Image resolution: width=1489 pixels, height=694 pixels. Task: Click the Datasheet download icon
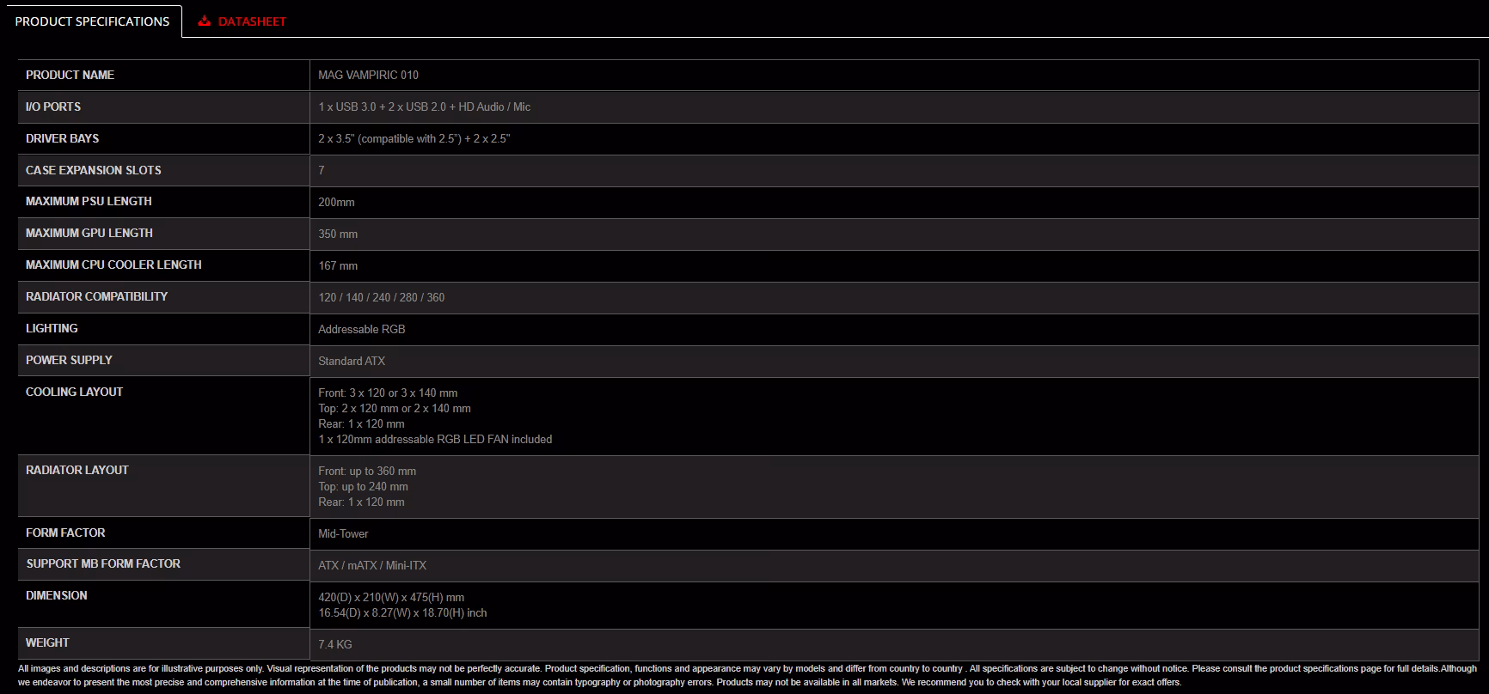pyautogui.click(x=205, y=21)
